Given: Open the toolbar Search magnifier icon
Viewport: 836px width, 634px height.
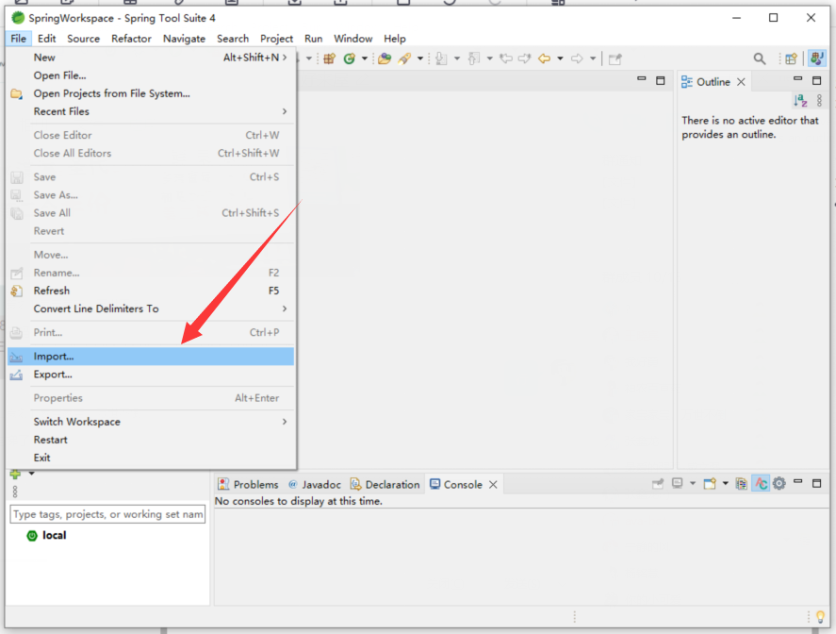Looking at the screenshot, I should (x=760, y=58).
